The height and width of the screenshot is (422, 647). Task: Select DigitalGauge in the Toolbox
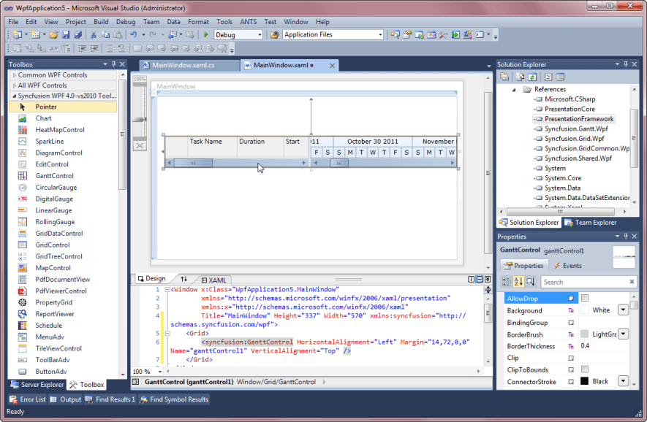pos(53,199)
